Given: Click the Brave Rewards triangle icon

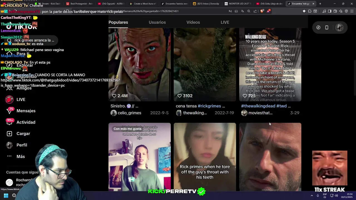Looking at the screenshot, I should coord(268,11).
